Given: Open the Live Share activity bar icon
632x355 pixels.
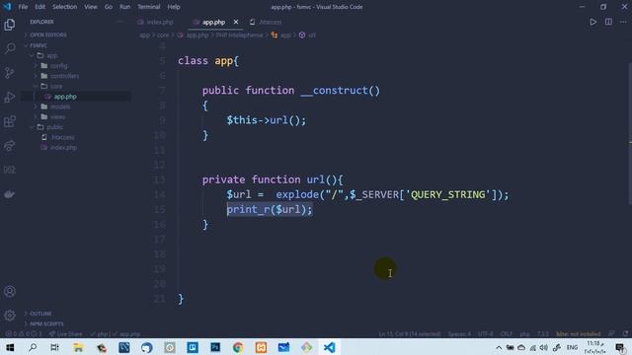Looking at the screenshot, I should pyautogui.click(x=10, y=146).
